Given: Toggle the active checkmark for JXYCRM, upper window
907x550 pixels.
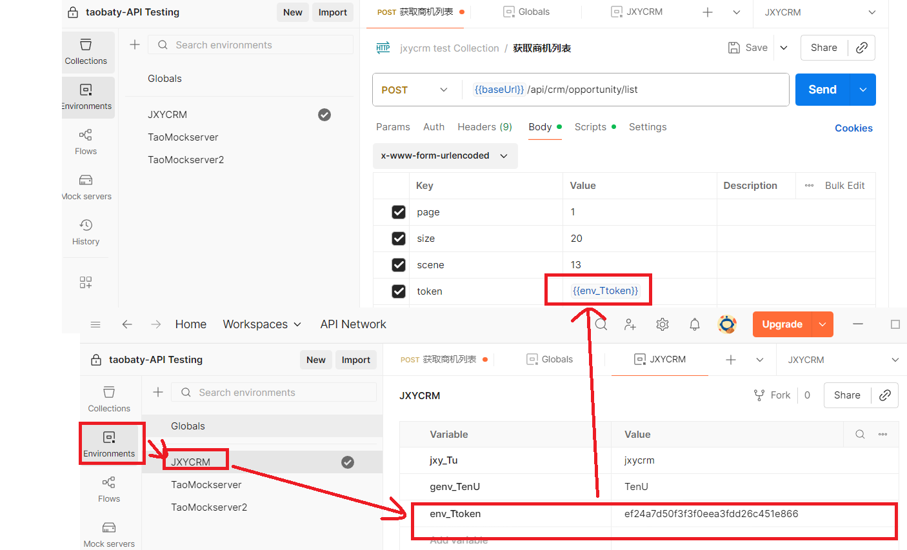Looking at the screenshot, I should [x=324, y=115].
